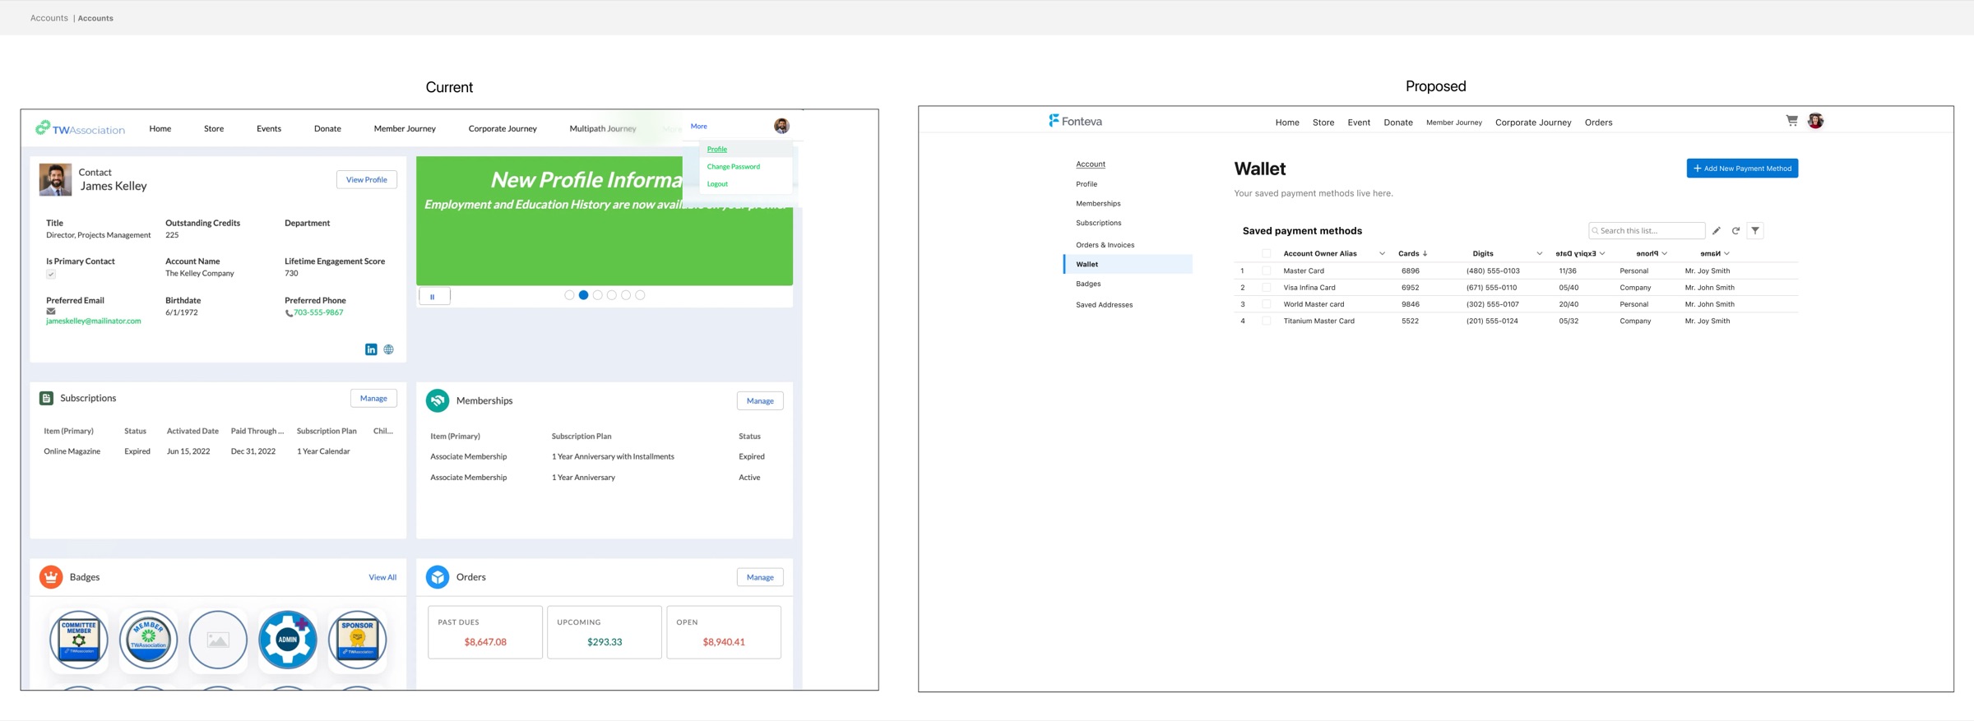Choose Logout from the user menu

tap(717, 184)
